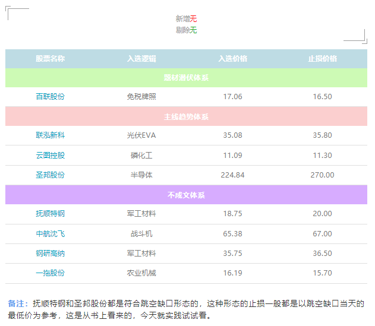Select the entry price 35.75

point(233,253)
